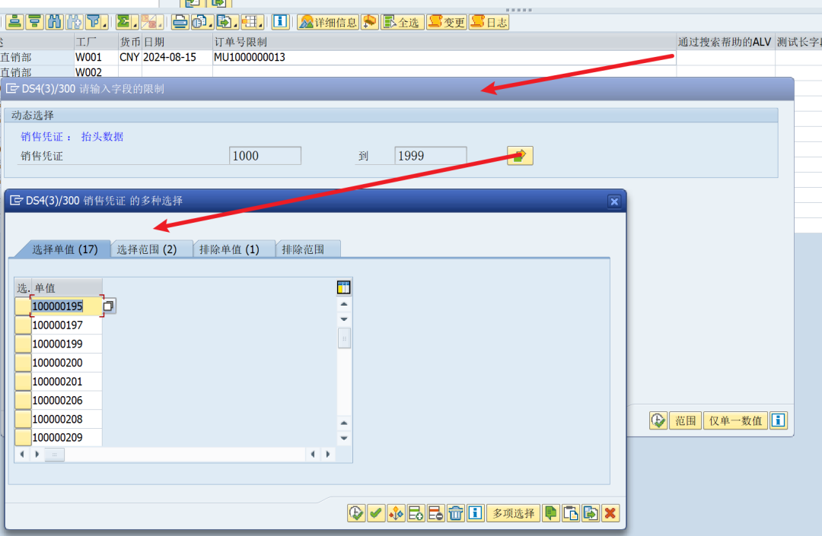Click the 多项选择 button
The height and width of the screenshot is (536, 822).
[x=513, y=513]
